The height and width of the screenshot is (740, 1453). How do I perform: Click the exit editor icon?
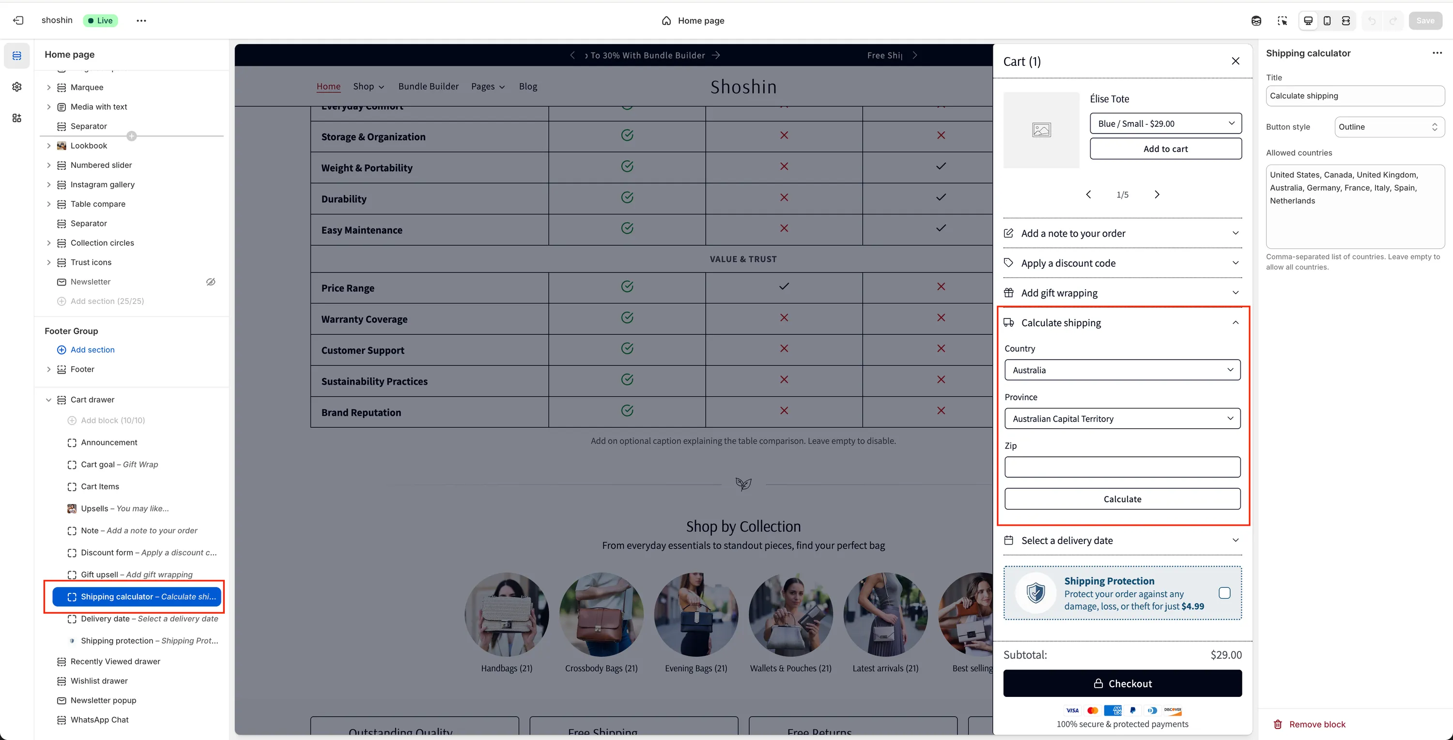(18, 20)
